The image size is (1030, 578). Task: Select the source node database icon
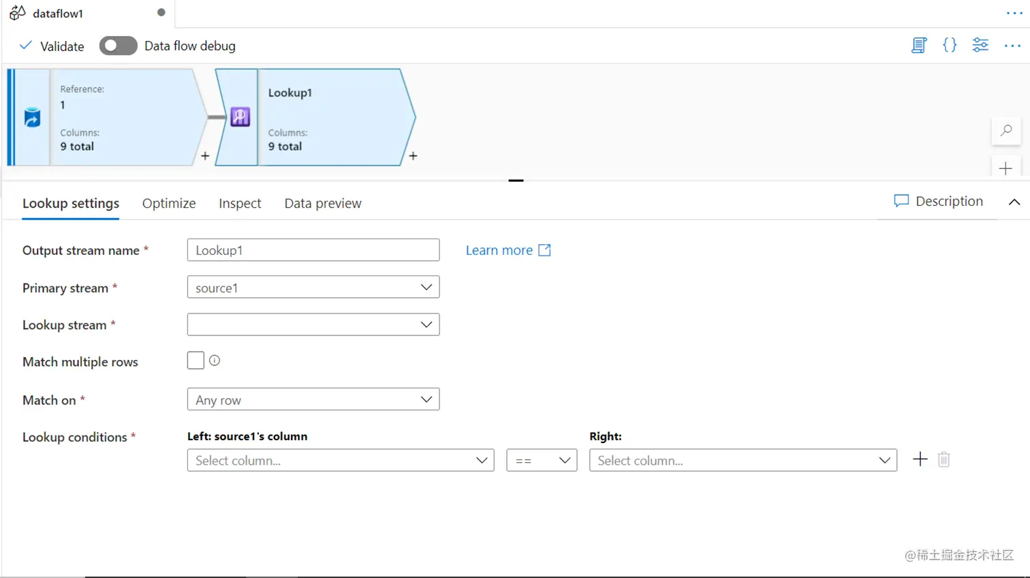click(32, 117)
